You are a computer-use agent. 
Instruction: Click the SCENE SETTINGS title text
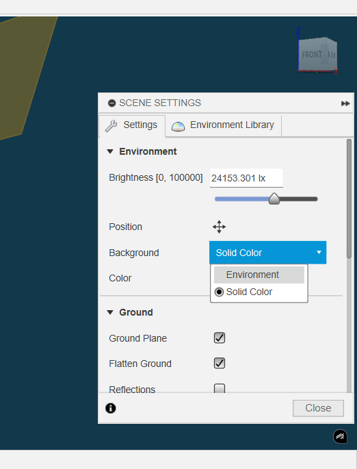(x=160, y=103)
